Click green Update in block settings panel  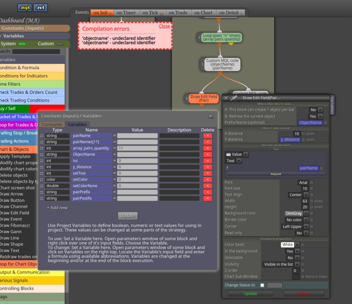point(251,294)
